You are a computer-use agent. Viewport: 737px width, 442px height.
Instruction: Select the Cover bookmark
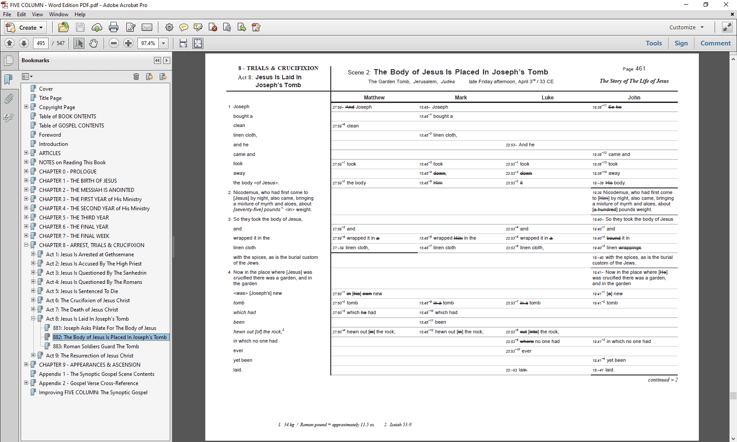(46, 89)
